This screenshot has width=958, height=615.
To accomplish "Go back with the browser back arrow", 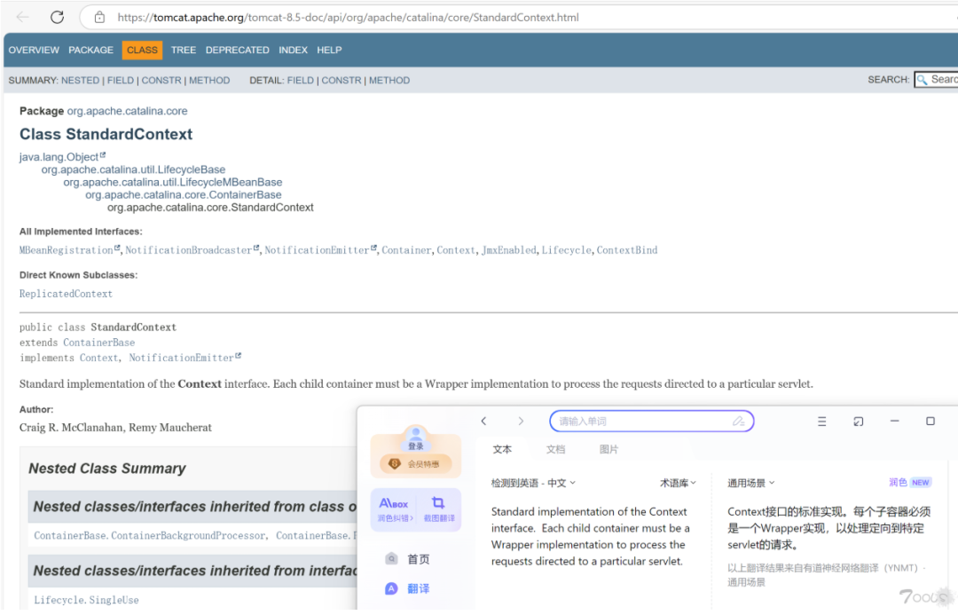I will click(22, 17).
